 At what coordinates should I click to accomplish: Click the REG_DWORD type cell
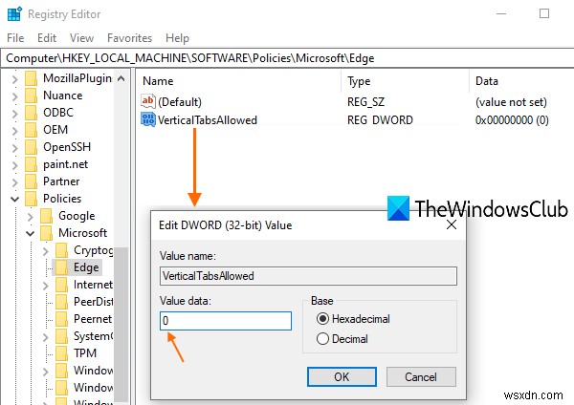click(x=380, y=120)
